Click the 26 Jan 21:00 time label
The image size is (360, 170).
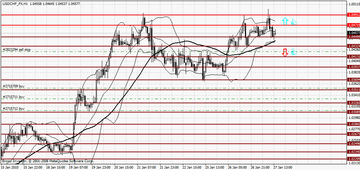click(x=260, y=168)
